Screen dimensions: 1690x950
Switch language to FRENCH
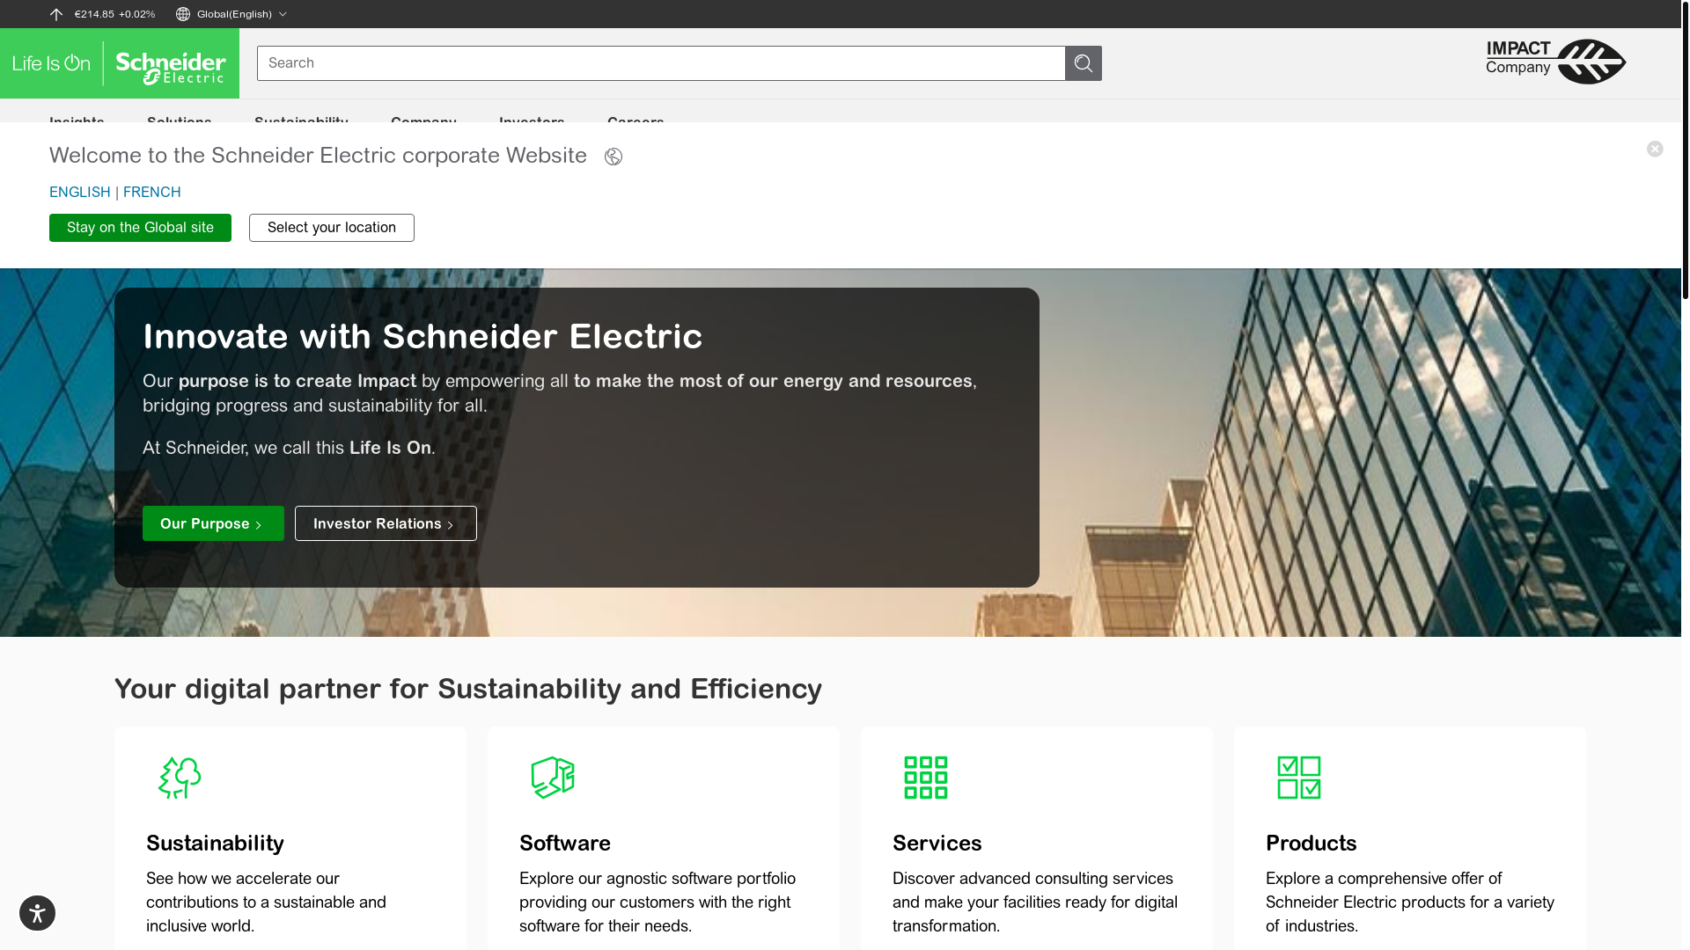pos(152,192)
